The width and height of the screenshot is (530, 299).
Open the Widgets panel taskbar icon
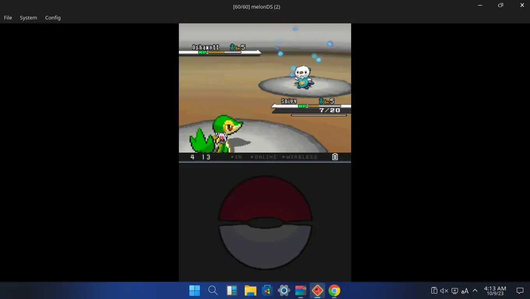point(231,290)
